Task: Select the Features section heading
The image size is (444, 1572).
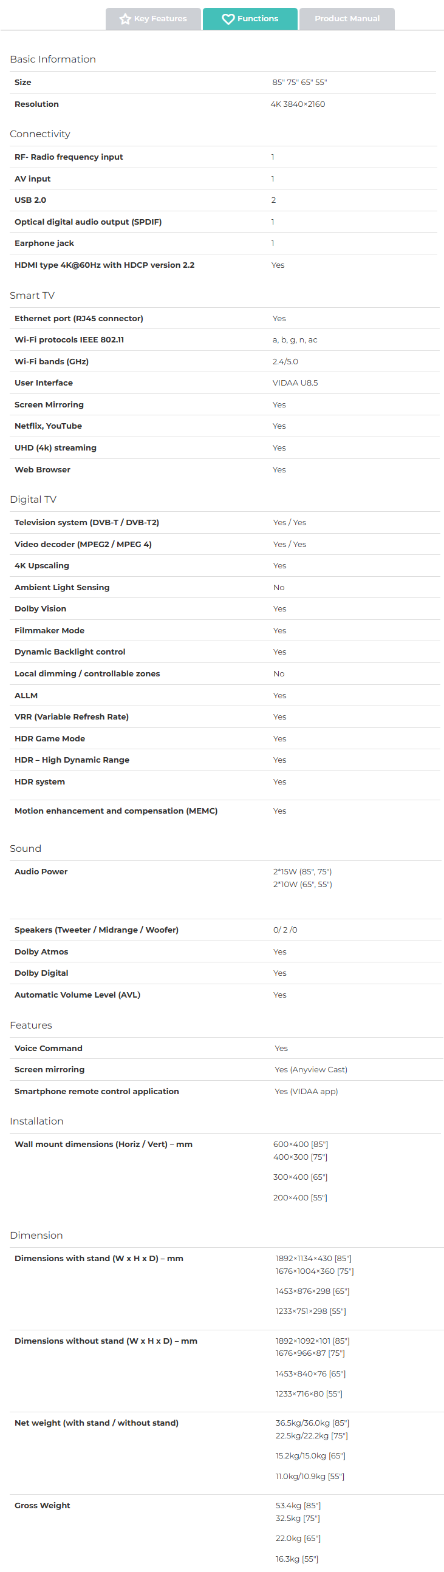Action: [x=30, y=1025]
